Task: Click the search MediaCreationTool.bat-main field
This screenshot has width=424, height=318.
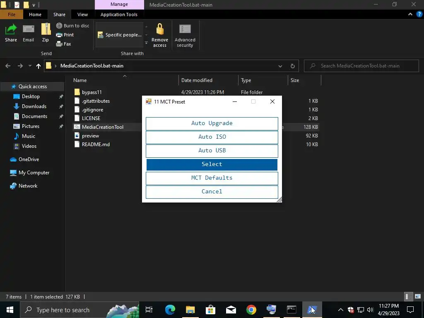Action: click(x=361, y=66)
